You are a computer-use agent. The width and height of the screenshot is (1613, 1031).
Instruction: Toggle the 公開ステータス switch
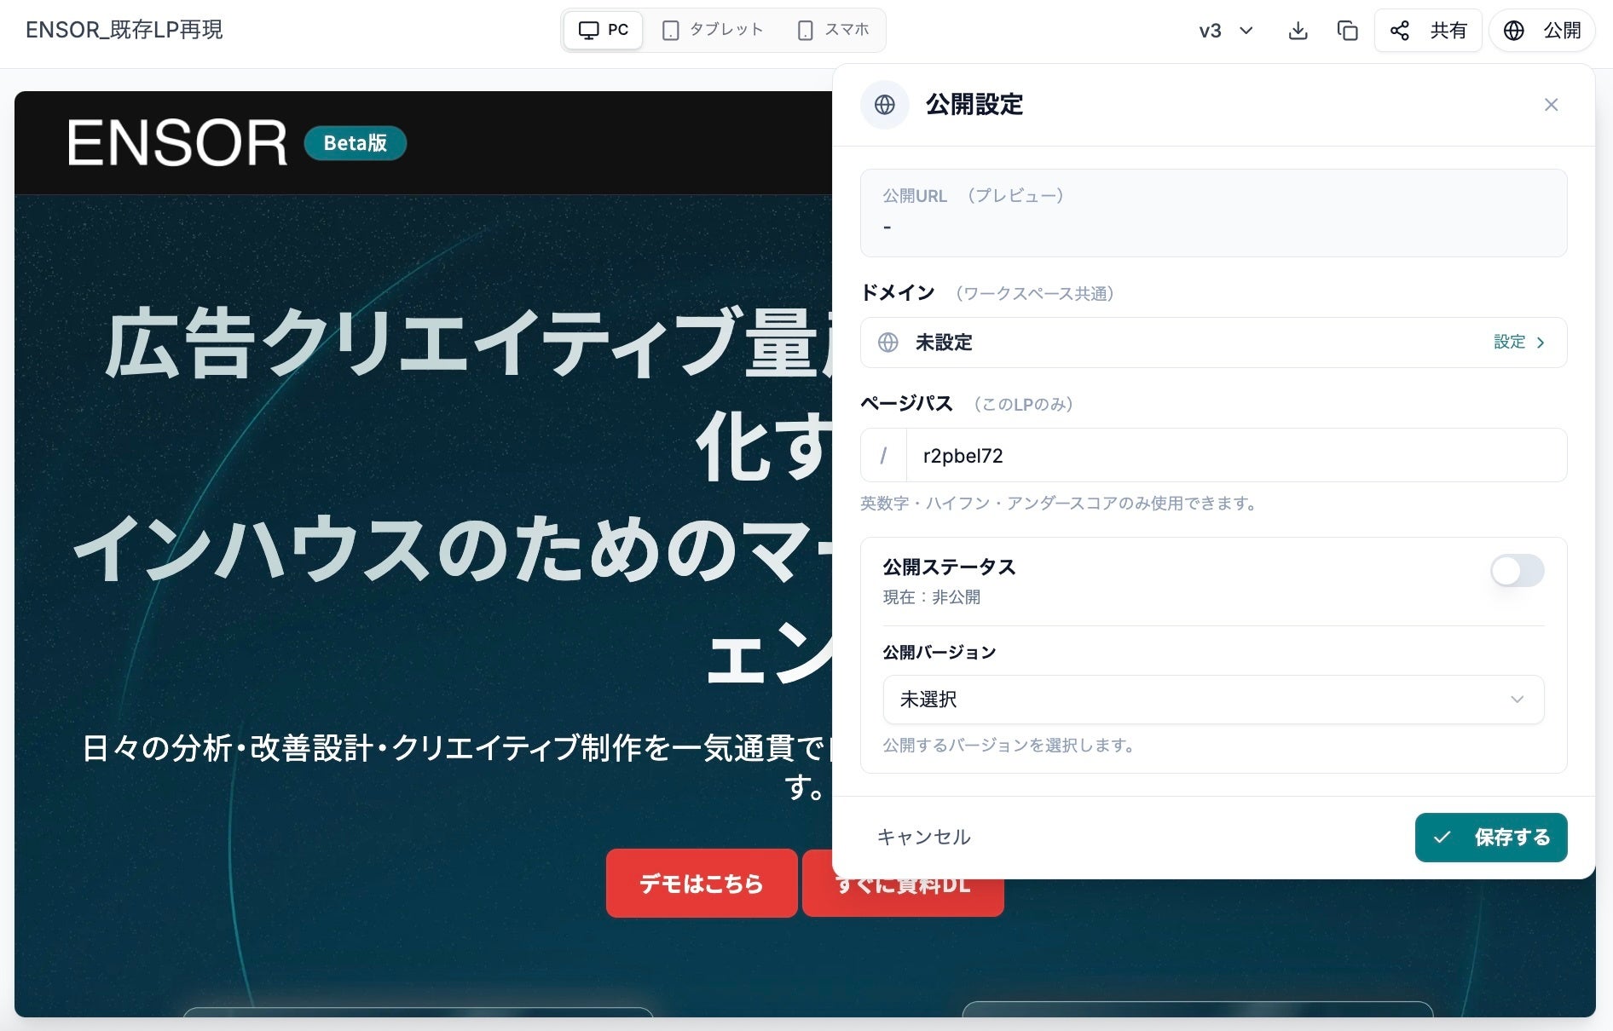tap(1517, 570)
